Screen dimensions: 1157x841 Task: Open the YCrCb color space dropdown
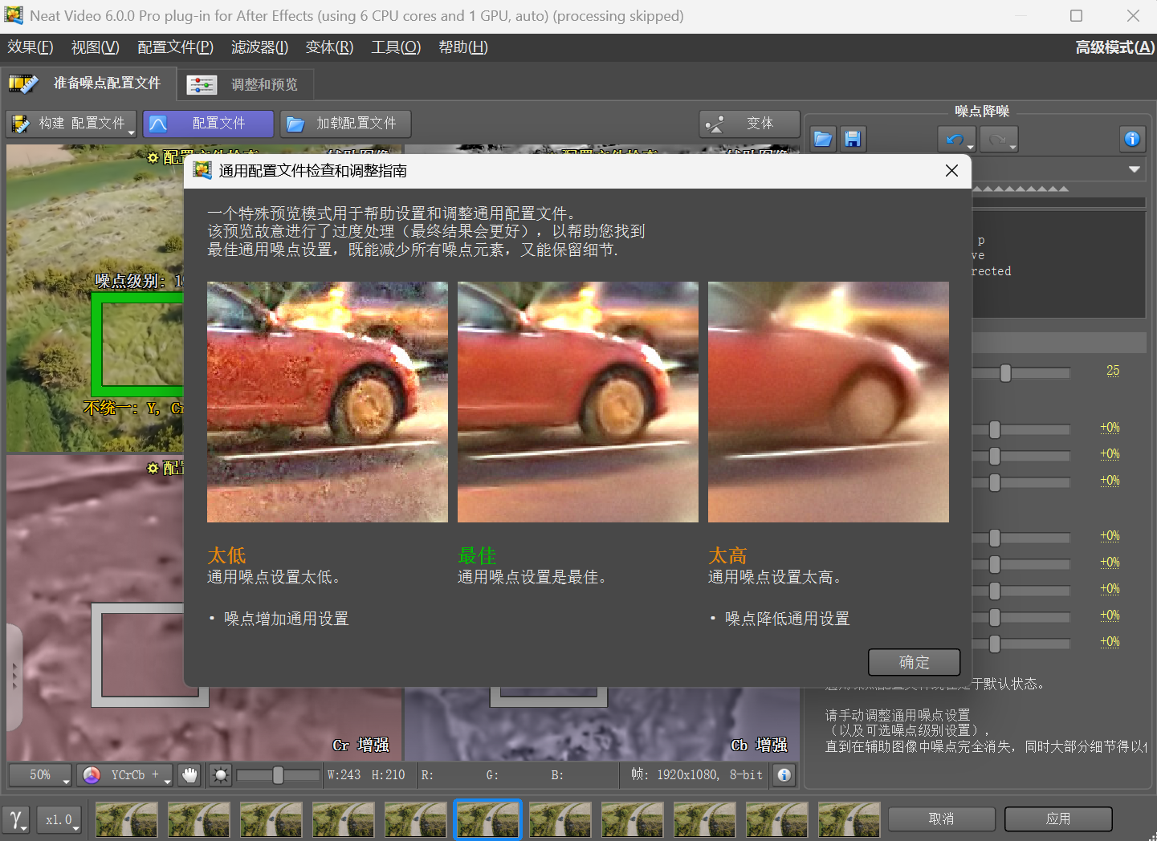[126, 775]
